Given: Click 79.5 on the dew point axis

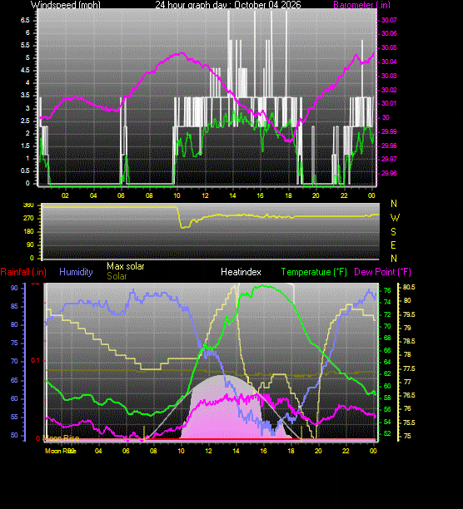Looking at the screenshot, I should coord(409,314).
